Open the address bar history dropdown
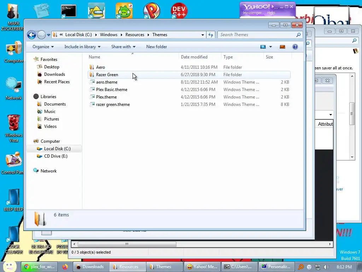362x272 pixels. [203, 35]
